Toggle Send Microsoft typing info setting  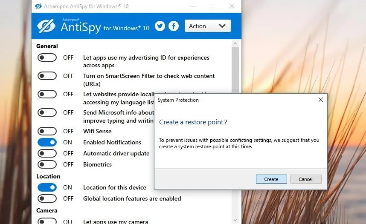click(47, 112)
